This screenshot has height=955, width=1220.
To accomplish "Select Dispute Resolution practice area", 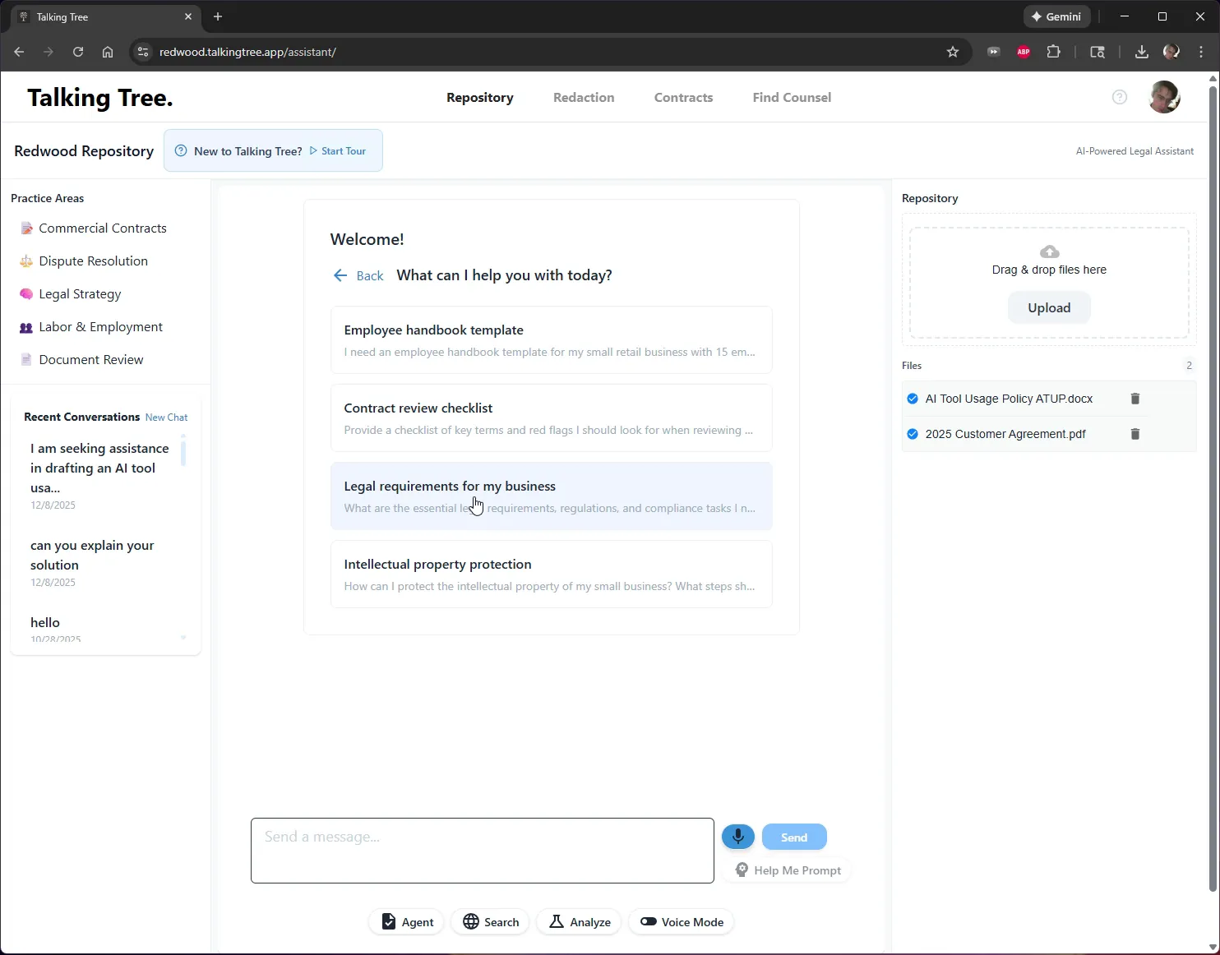I will (93, 261).
